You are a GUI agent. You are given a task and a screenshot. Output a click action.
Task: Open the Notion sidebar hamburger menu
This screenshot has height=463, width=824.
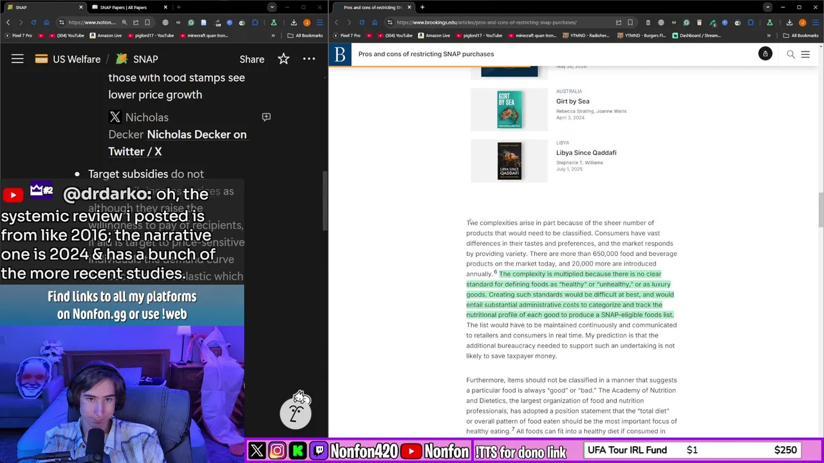[17, 59]
